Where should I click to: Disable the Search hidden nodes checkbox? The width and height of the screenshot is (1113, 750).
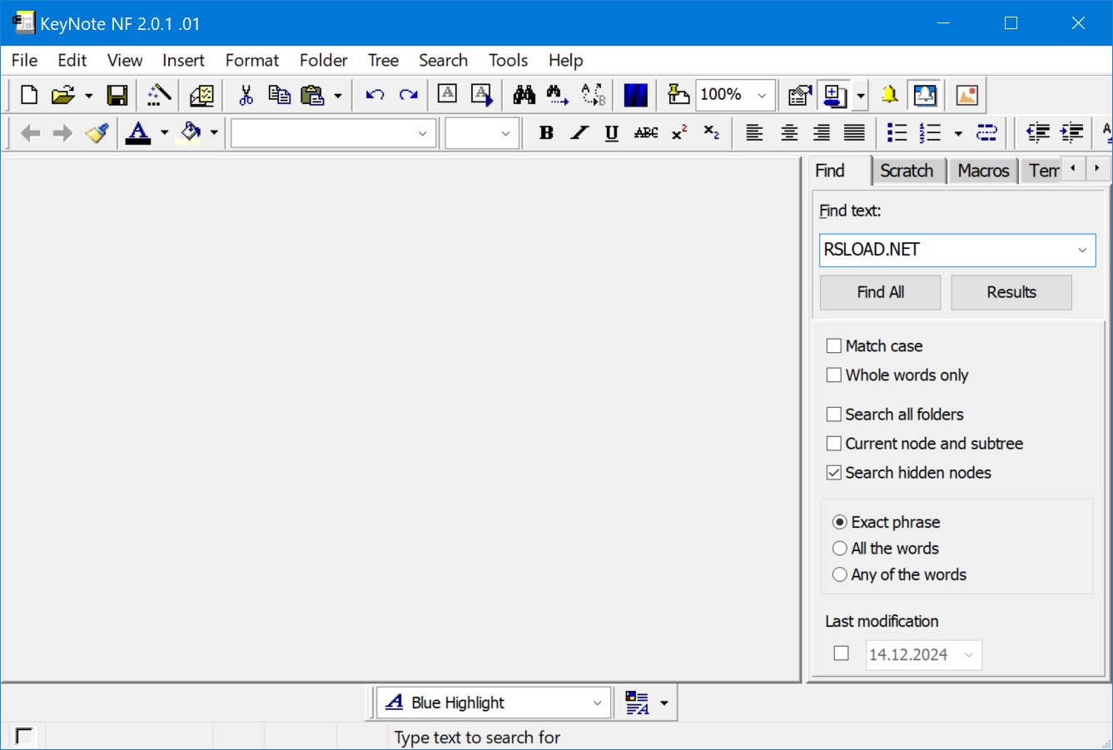[834, 472]
